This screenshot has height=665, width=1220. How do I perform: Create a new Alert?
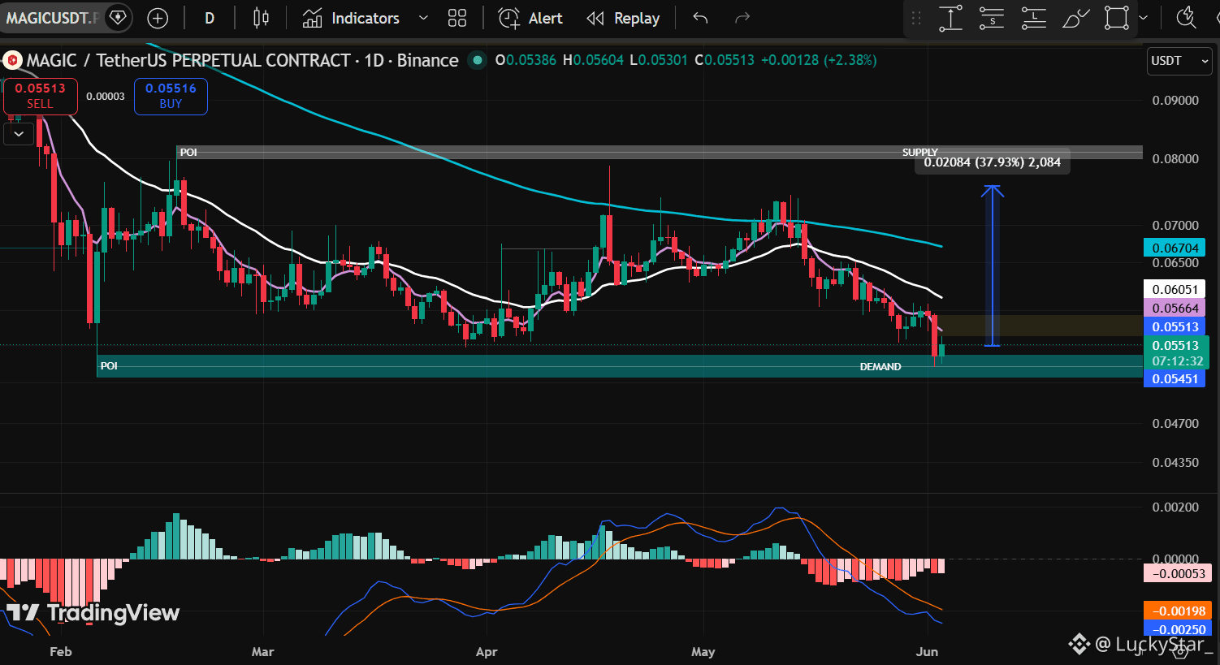click(530, 18)
